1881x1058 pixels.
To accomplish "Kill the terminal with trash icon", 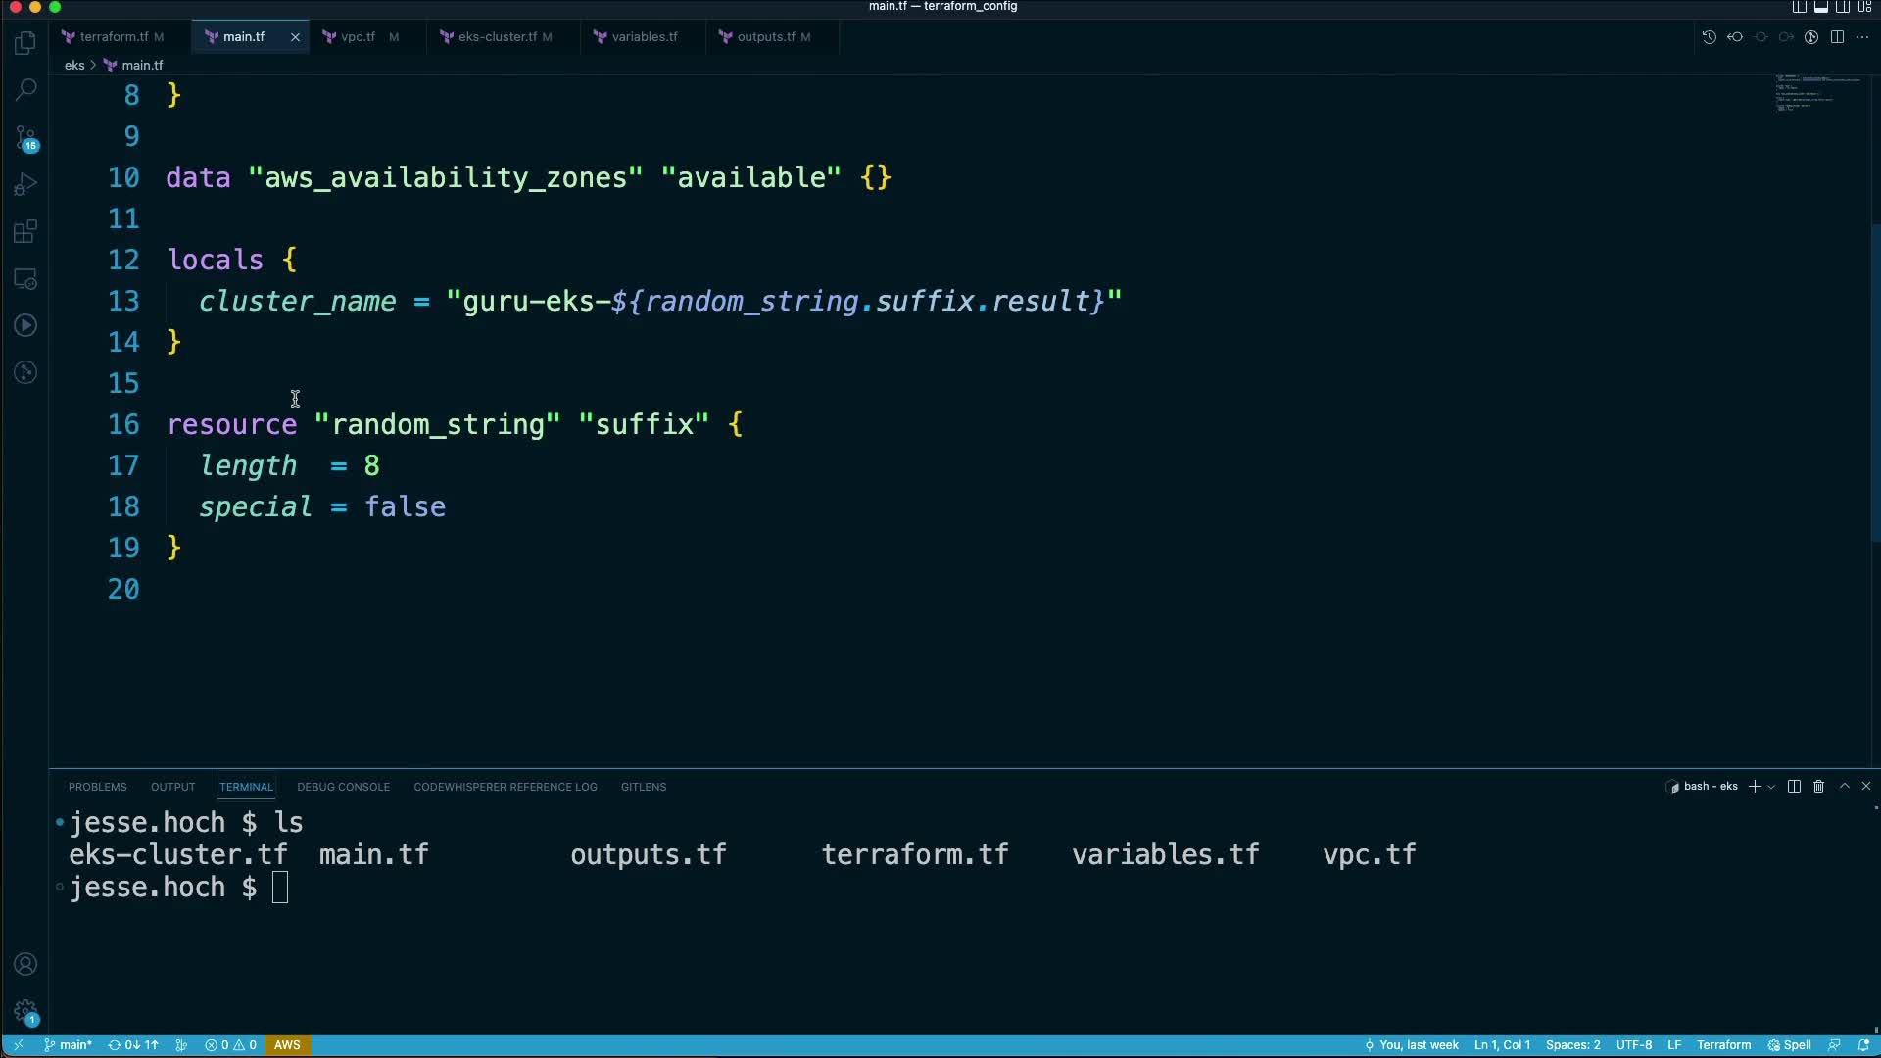I will point(1818,787).
